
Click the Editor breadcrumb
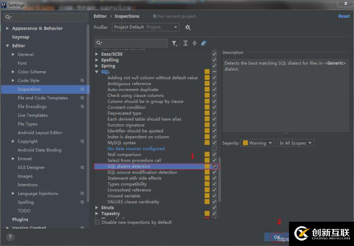pyautogui.click(x=100, y=16)
